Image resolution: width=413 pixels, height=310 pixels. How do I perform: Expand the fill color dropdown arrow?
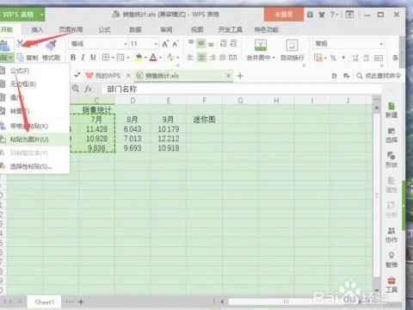pyautogui.click(x=145, y=58)
